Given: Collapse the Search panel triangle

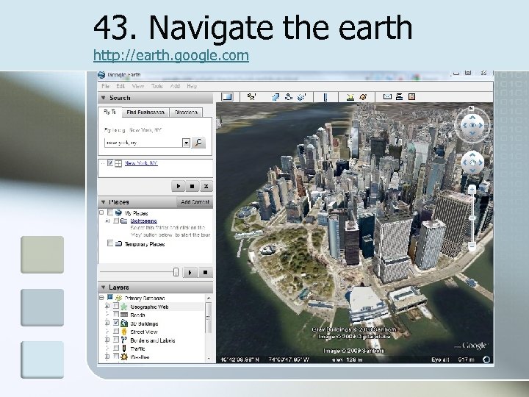Looking at the screenshot, I should (x=104, y=98).
